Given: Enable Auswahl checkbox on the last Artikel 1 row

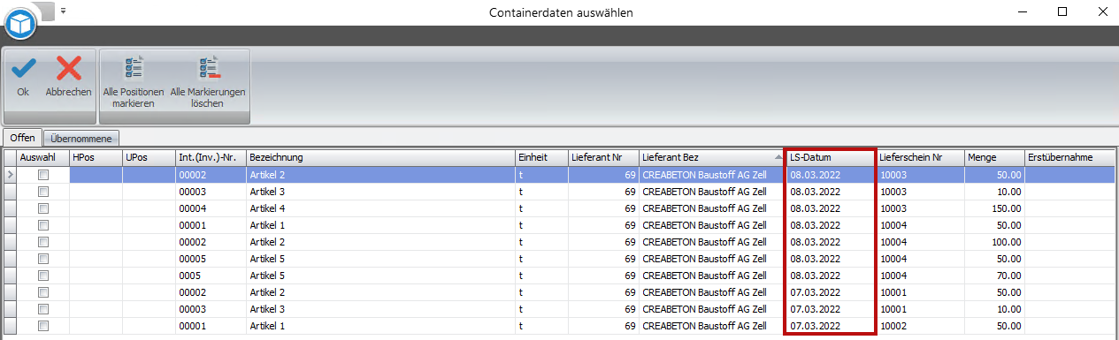Looking at the screenshot, I should 42,326.
